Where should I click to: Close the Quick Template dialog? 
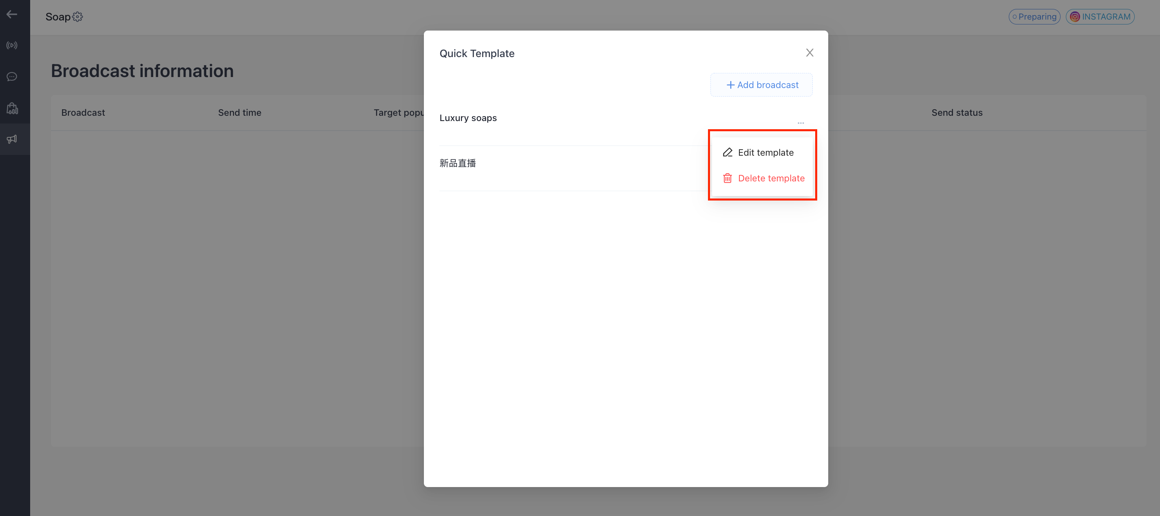coord(809,53)
